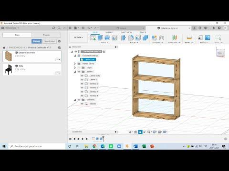Open the Inspect dropdown menu
This screenshot has width=229, height=171.
click(189, 43)
